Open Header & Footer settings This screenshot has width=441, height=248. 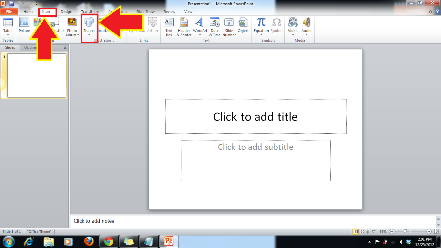[184, 27]
